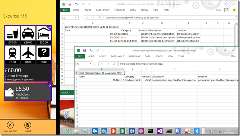Screen dimensions: 240x136
Task: Save in the front Paid Claim Excel window
Action: click(x=85, y=50)
